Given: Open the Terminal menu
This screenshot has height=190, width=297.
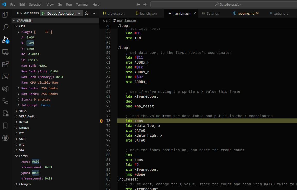Looking at the screenshot, I should pyautogui.click(x=82, y=4).
